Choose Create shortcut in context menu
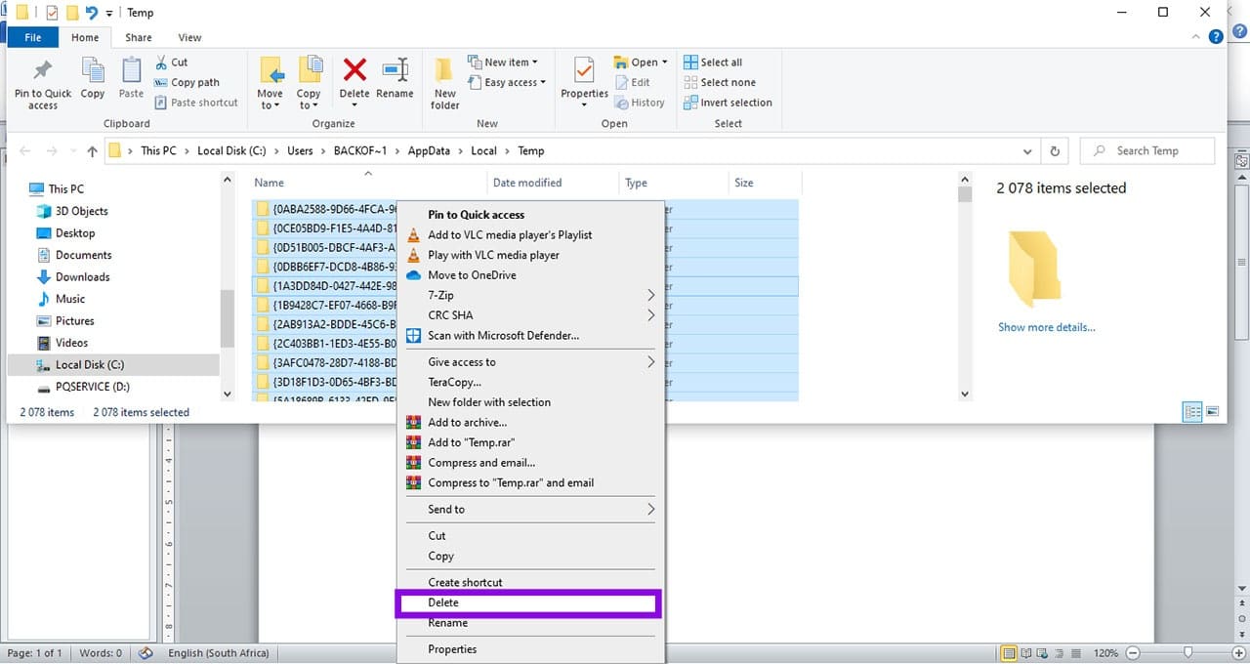Screen dimensions: 1250x664 pos(530,583)
